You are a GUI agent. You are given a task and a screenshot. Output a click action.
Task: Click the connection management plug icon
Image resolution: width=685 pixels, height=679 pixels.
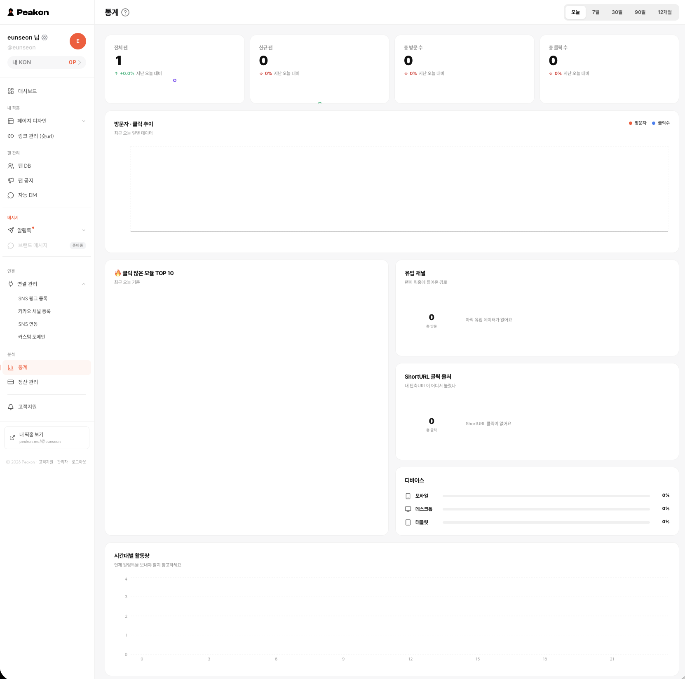pos(11,284)
